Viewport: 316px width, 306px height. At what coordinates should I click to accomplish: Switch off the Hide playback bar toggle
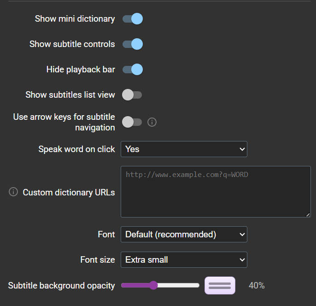click(x=133, y=70)
